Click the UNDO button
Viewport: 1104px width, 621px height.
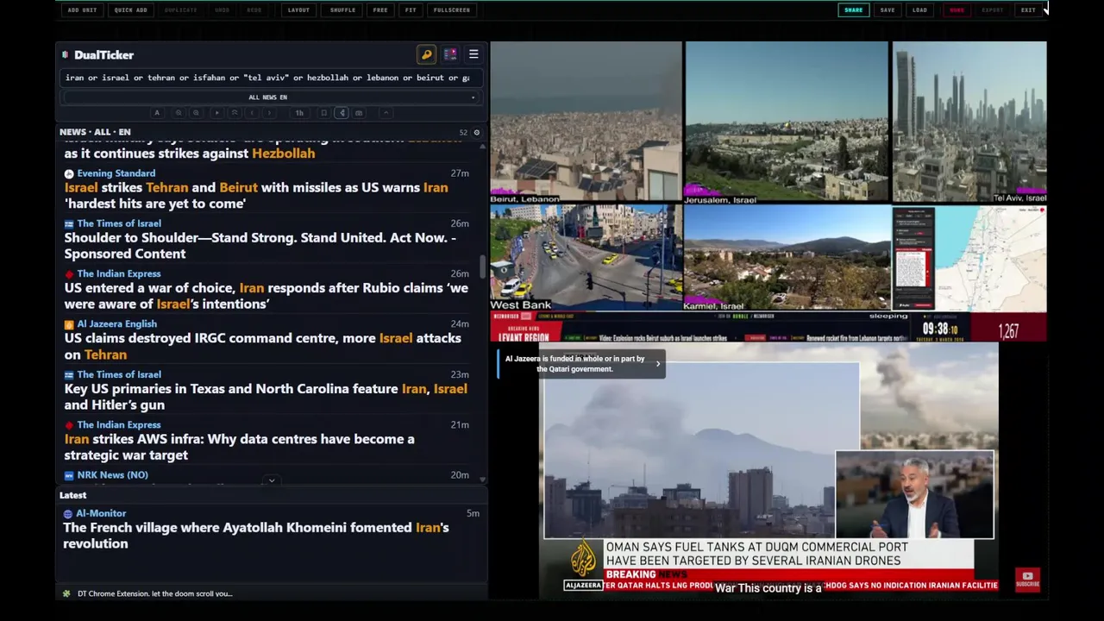point(222,10)
